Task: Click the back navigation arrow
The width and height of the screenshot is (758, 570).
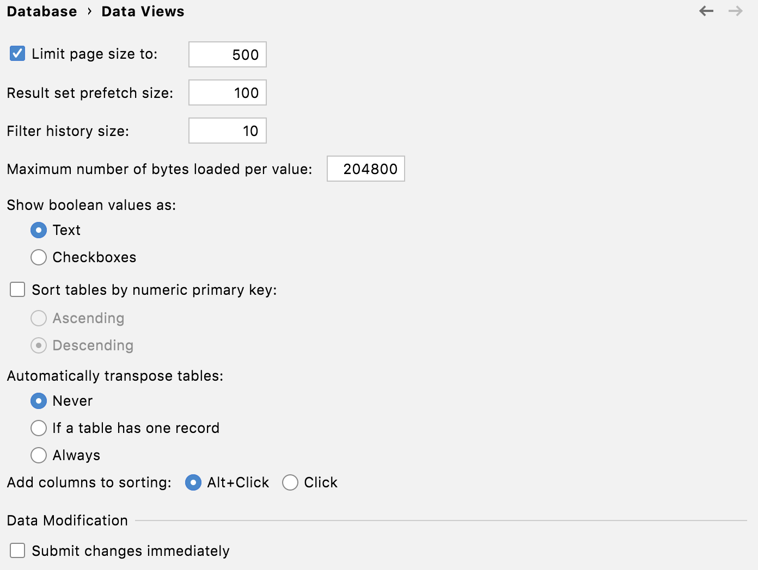Action: coord(706,11)
